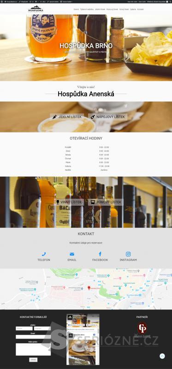
Task: Open the Instagram icon link
Action: (128, 254)
